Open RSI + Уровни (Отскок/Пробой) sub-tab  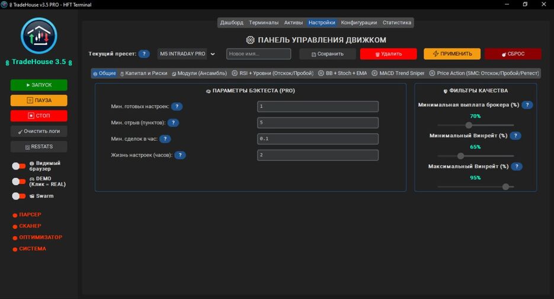coord(273,73)
